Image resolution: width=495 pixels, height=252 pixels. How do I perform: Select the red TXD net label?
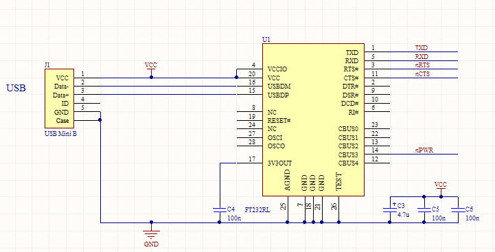[x=422, y=48]
